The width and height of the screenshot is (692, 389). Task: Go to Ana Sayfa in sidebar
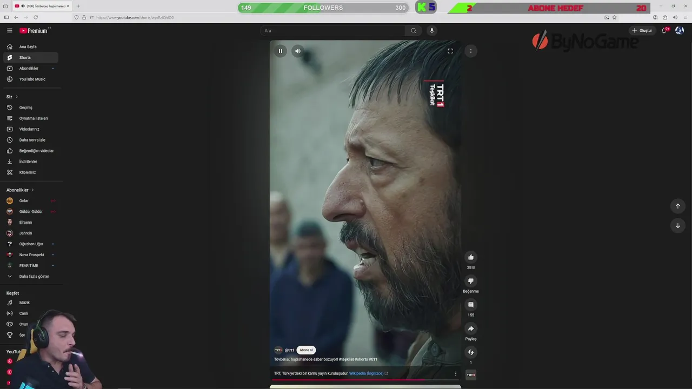31,47
